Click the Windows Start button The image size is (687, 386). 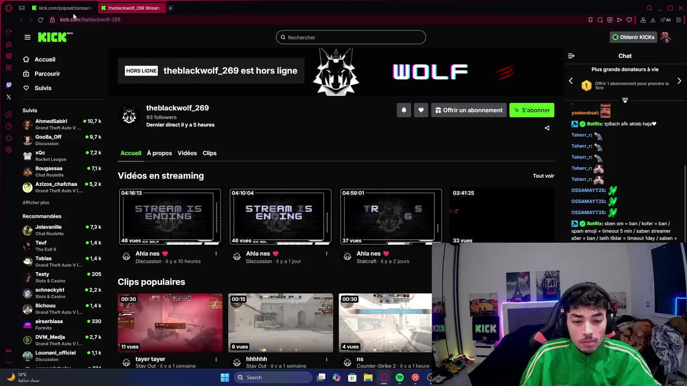point(225,377)
